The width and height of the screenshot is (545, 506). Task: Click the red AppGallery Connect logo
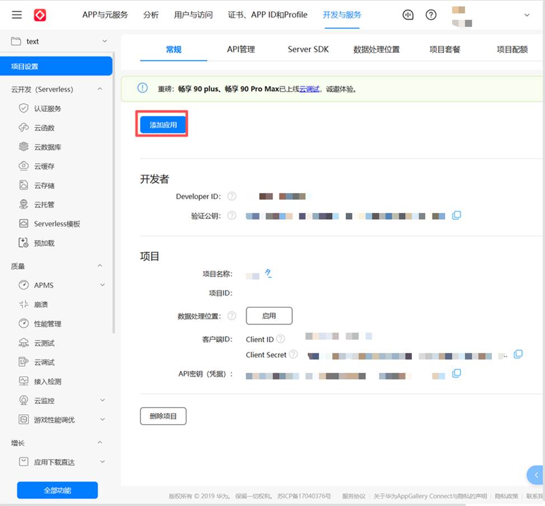coord(40,15)
